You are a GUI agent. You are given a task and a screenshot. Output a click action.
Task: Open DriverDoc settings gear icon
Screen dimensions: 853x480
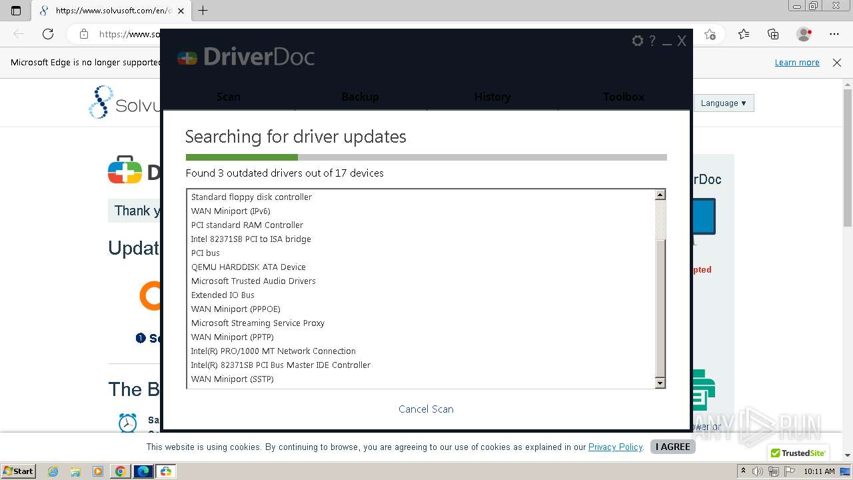point(638,41)
